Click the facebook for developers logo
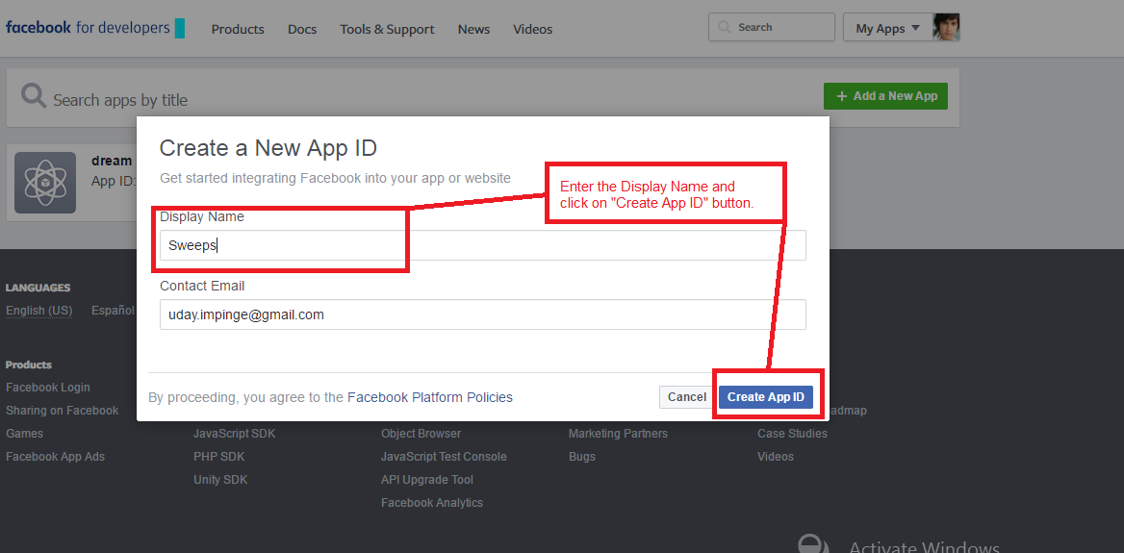1124x553 pixels. [94, 28]
